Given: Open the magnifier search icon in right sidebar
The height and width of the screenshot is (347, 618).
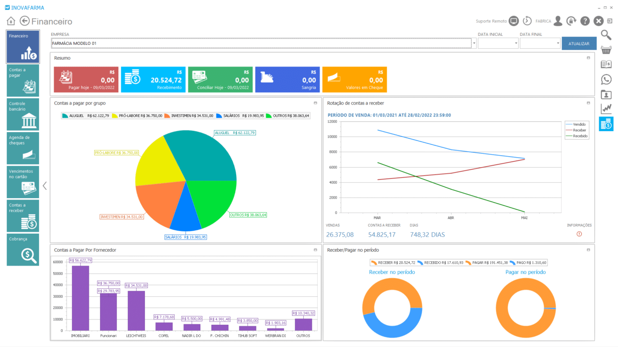Looking at the screenshot, I should coord(606,35).
